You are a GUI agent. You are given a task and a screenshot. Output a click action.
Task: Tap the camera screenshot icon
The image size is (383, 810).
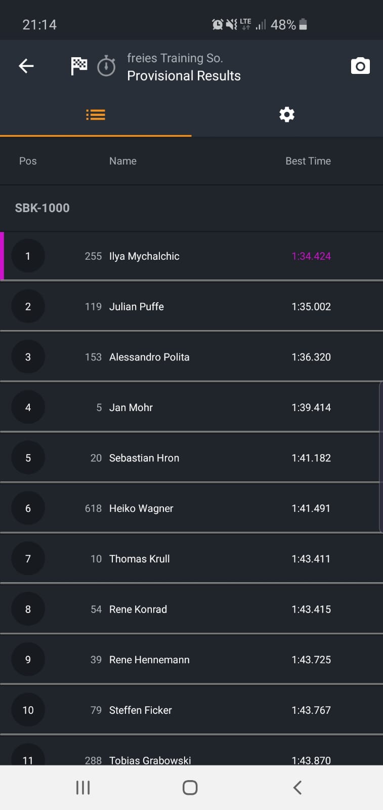360,66
